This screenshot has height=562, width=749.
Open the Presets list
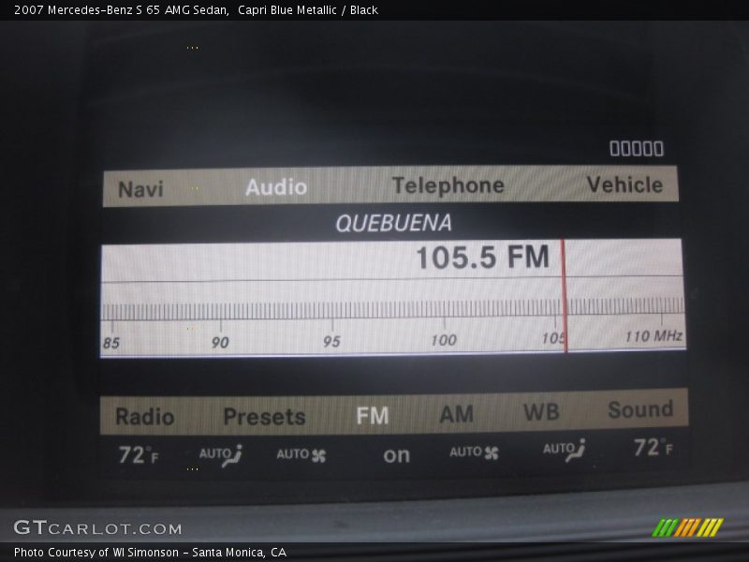[264, 417]
